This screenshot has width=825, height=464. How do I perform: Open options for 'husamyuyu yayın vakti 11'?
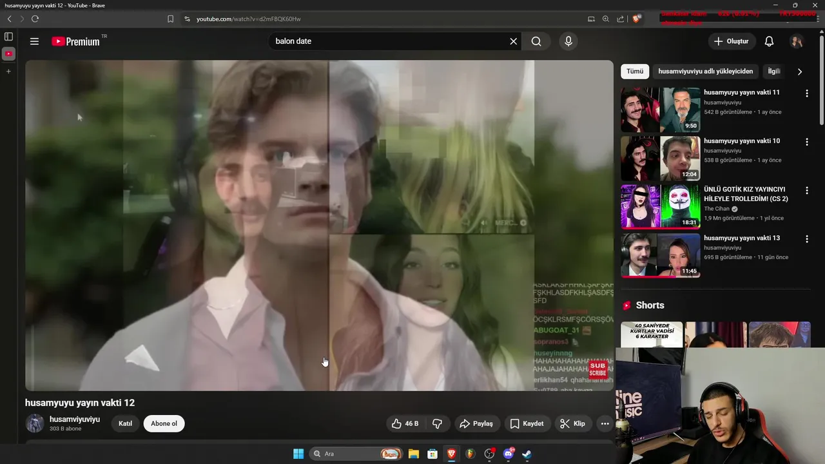(x=806, y=93)
